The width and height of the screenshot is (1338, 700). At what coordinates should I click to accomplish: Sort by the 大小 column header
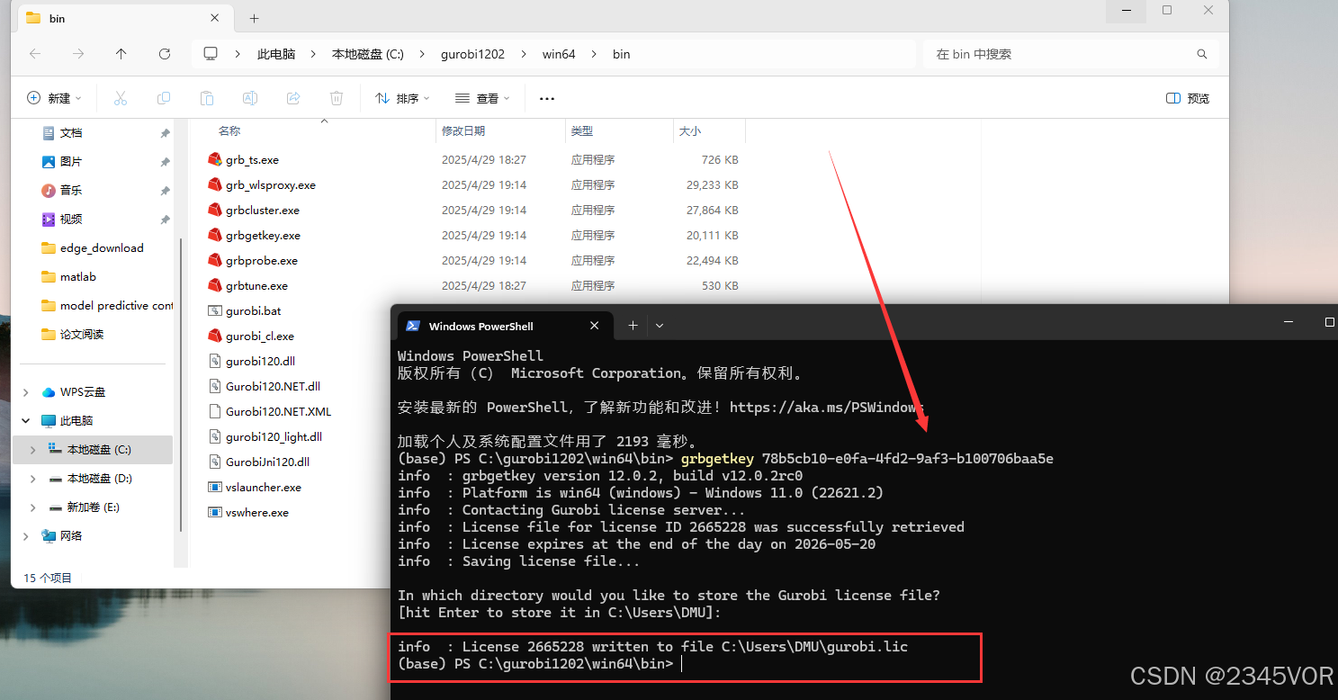pos(690,131)
